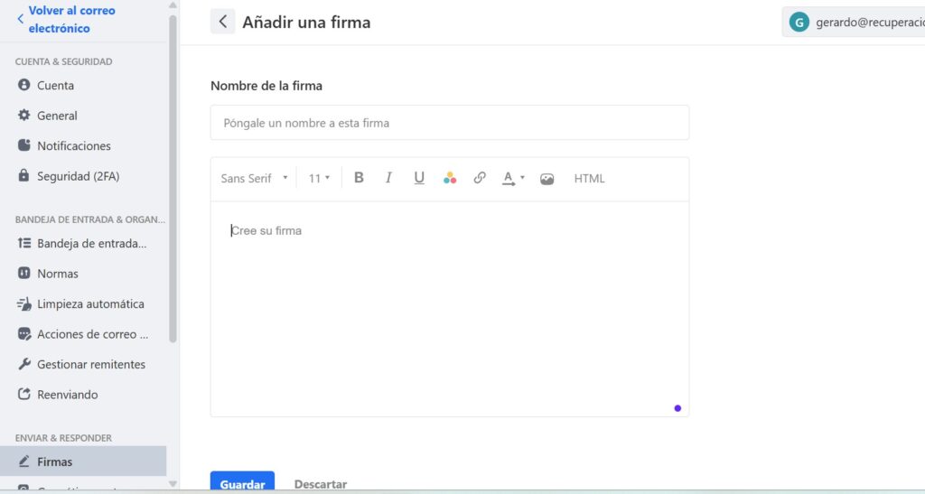The width and height of the screenshot is (925, 494).
Task: Toggle bold formatting in signature editor
Action: [359, 178]
